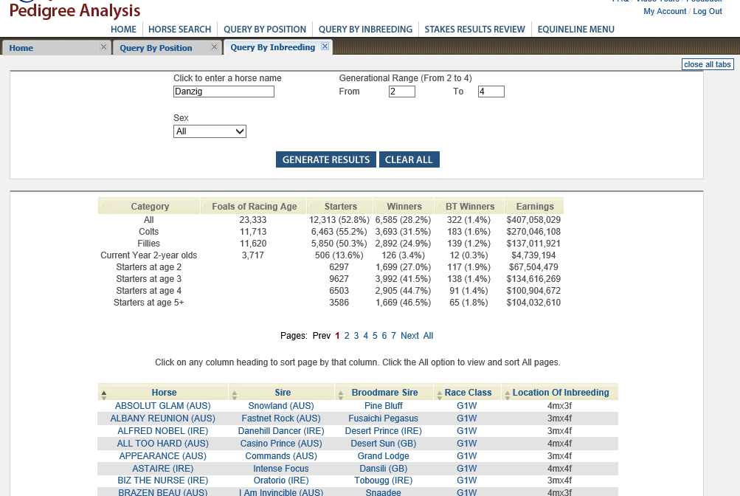
Task: Open the Sex dropdown
Action: pos(210,131)
